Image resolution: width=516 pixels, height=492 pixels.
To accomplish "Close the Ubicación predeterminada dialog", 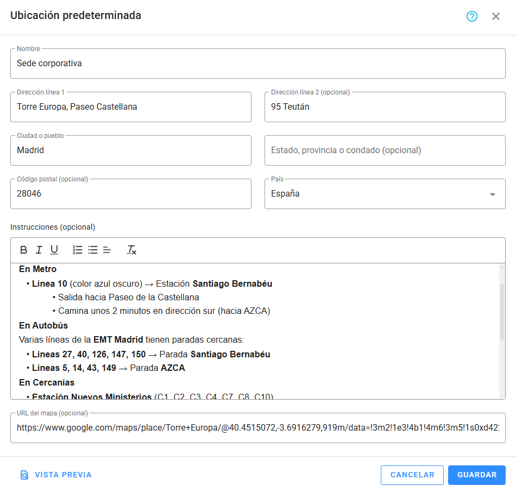I will (x=495, y=16).
